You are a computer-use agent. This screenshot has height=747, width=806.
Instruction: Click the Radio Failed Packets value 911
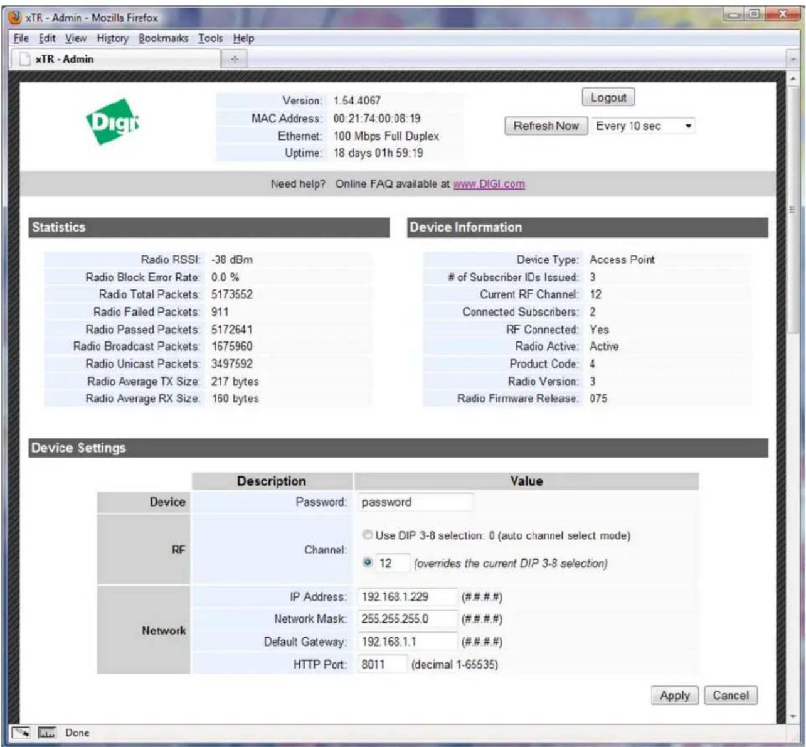220,312
